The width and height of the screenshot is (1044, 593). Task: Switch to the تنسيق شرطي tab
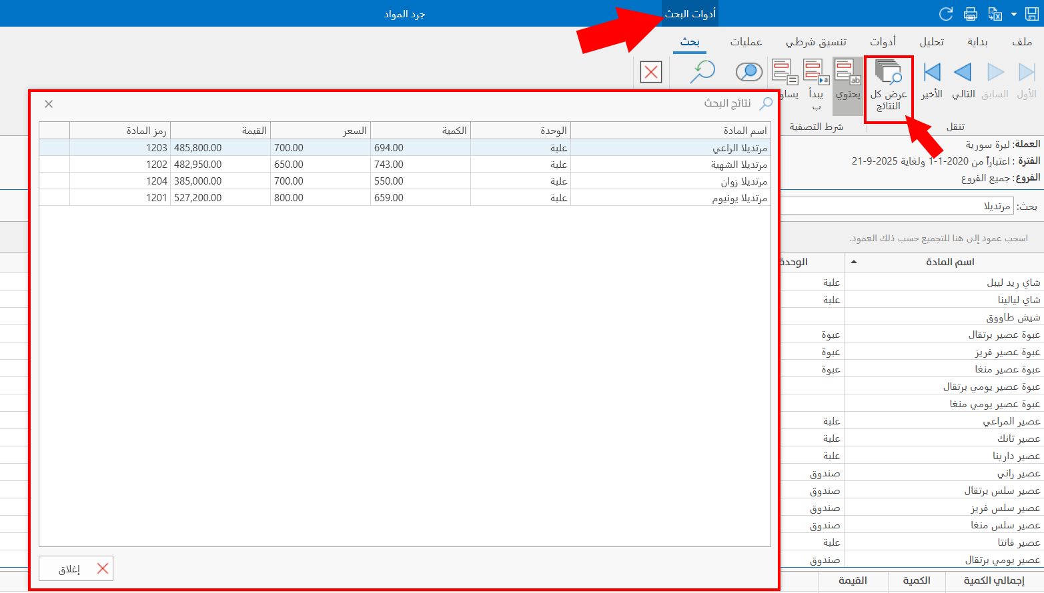click(x=816, y=42)
